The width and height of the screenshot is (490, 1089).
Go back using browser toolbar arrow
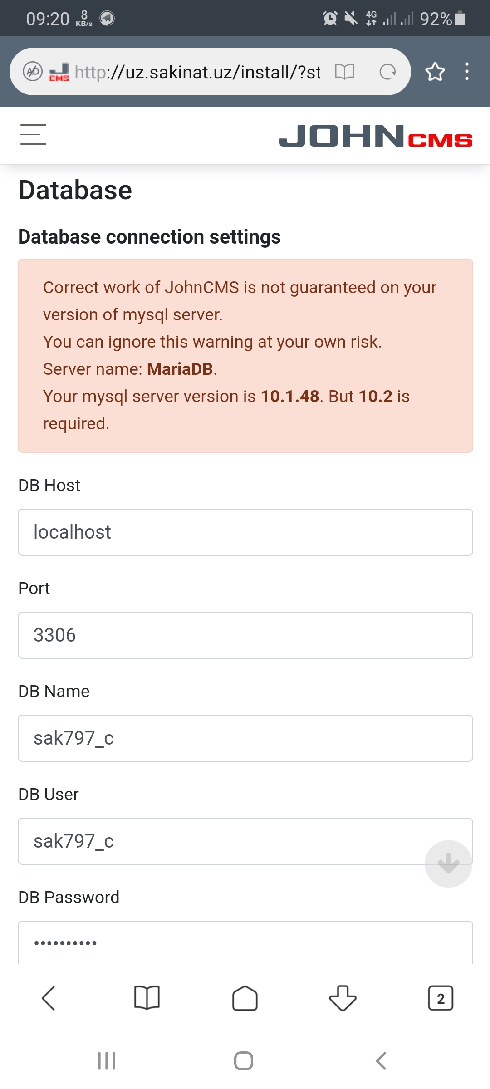[49, 998]
